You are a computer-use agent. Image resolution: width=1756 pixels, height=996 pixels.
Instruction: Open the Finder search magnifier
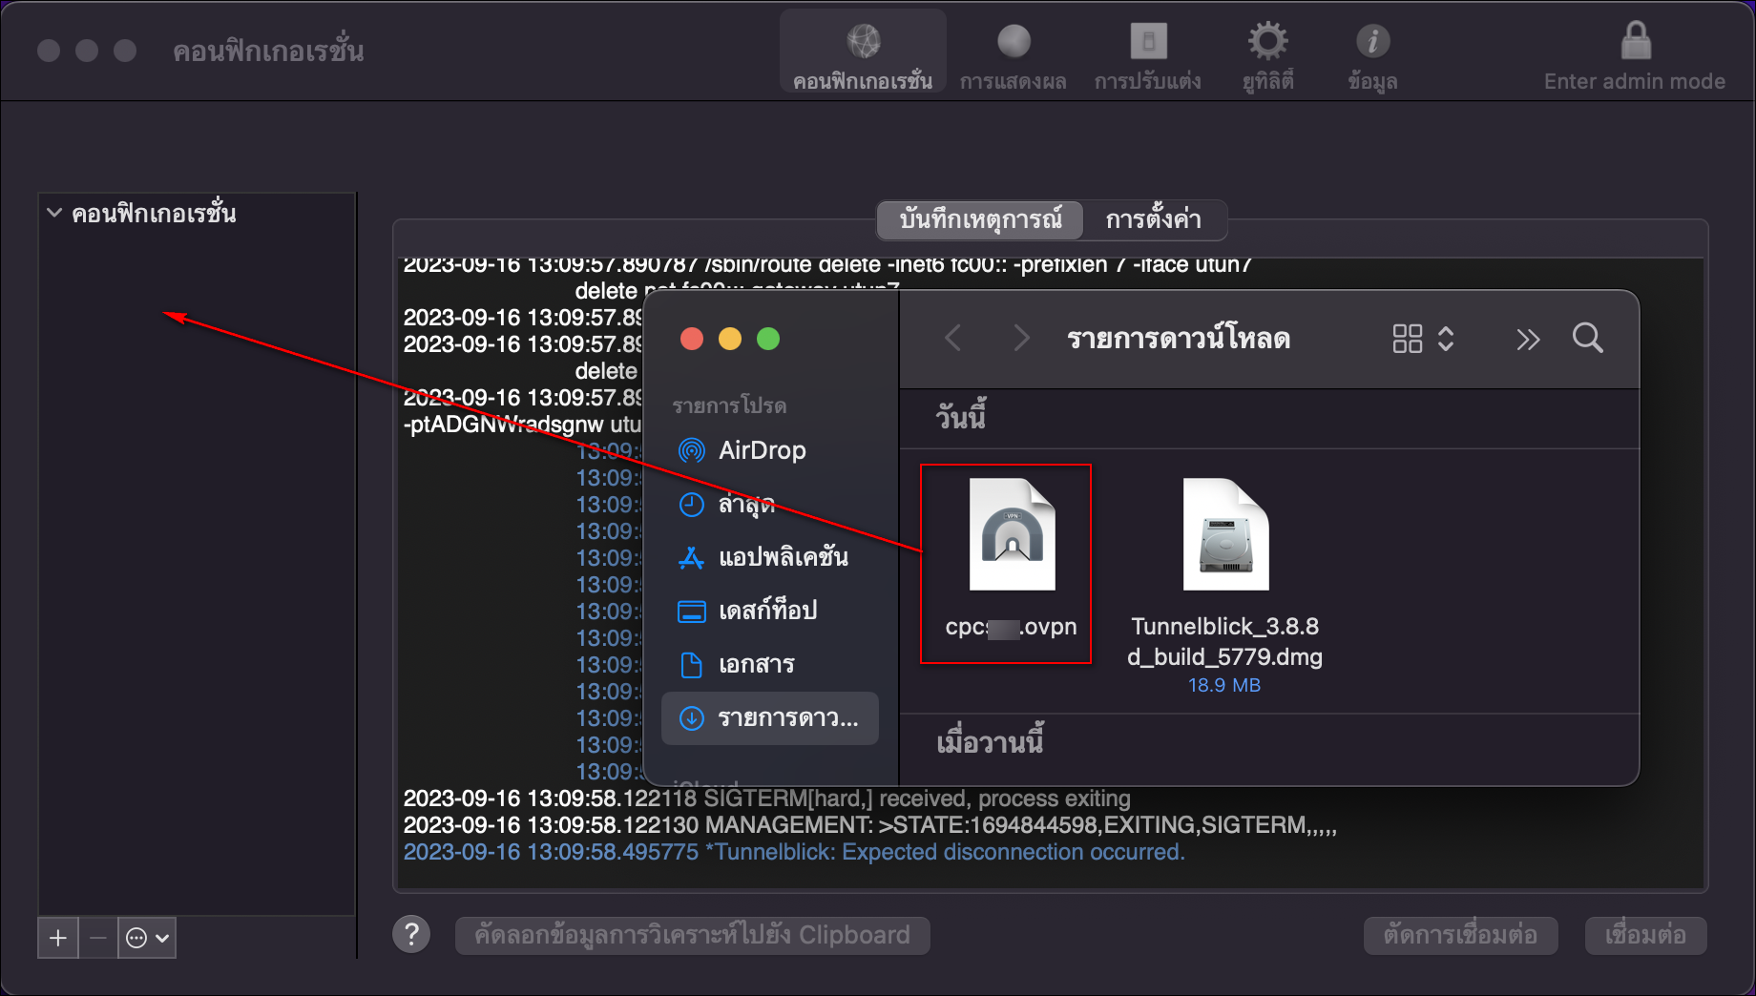pyautogui.click(x=1588, y=339)
